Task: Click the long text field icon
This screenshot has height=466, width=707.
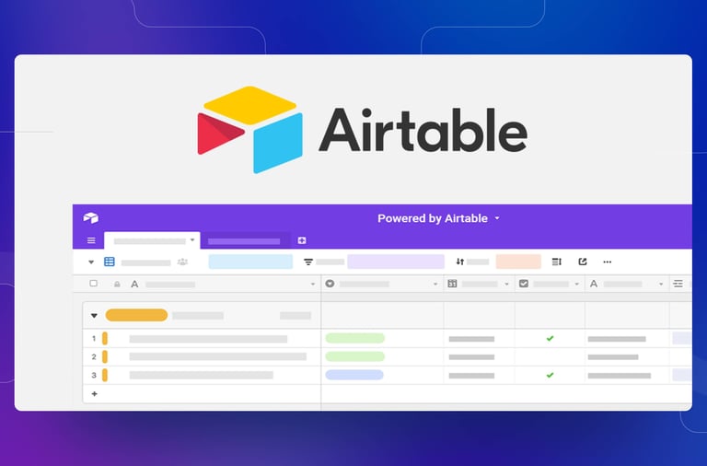Action: tap(678, 284)
